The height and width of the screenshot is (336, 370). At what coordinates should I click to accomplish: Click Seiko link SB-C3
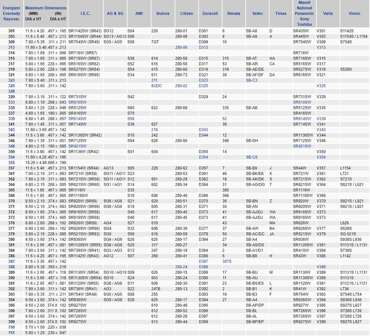coord(252,80)
